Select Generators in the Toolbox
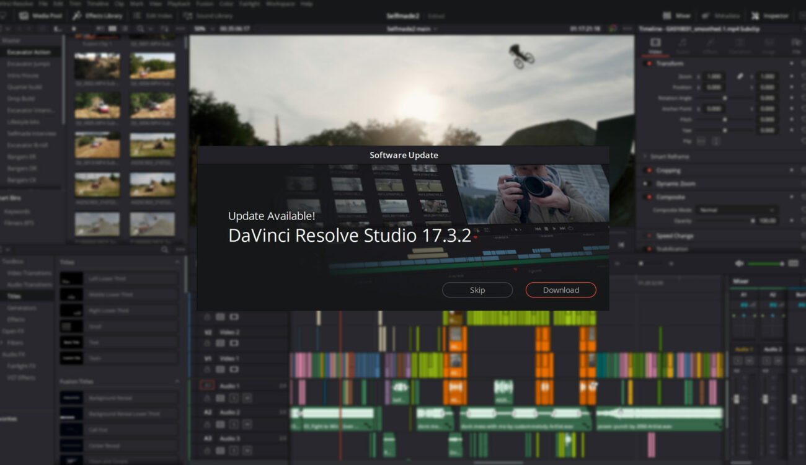Image resolution: width=806 pixels, height=465 pixels. point(21,308)
